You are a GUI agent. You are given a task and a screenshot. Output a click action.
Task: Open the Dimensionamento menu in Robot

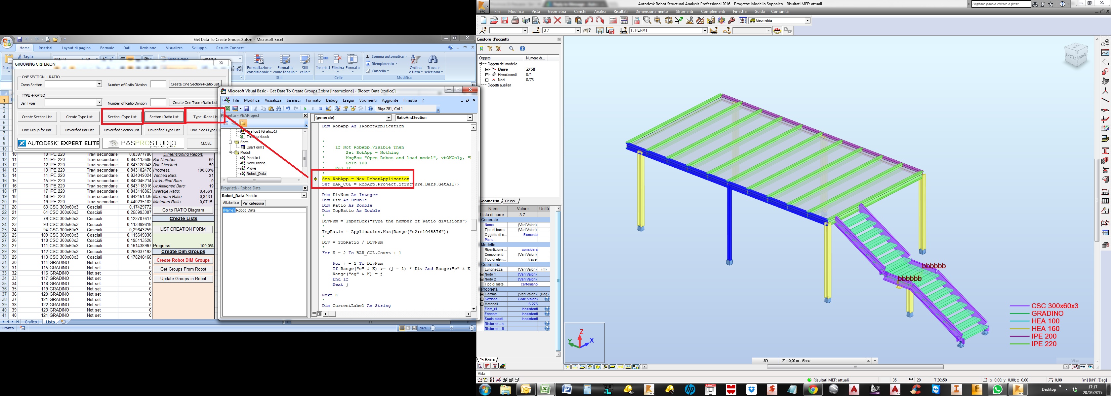(x=651, y=12)
